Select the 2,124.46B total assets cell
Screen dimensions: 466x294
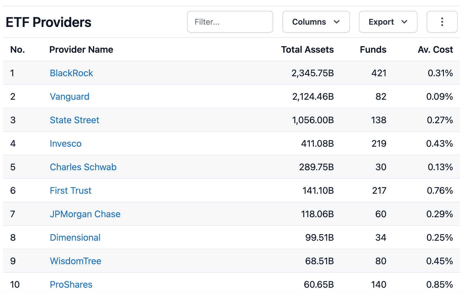click(x=313, y=97)
